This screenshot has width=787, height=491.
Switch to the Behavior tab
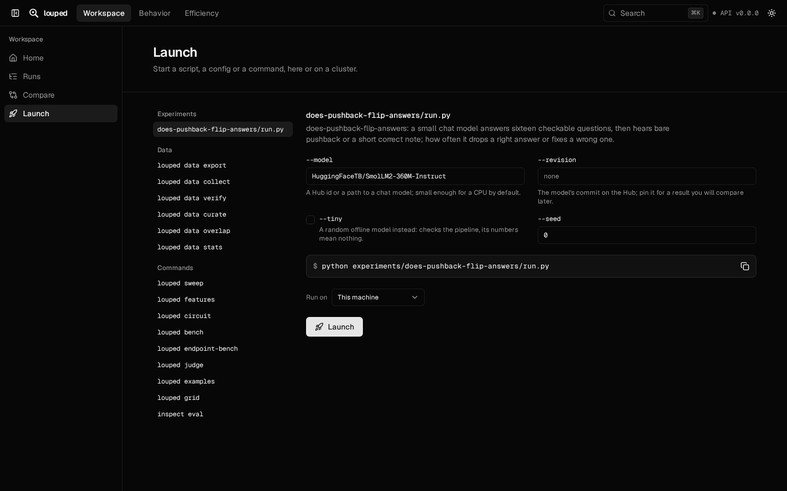155,13
